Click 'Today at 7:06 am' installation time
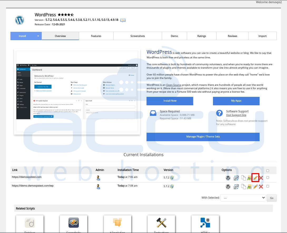 pyautogui.click(x=127, y=177)
